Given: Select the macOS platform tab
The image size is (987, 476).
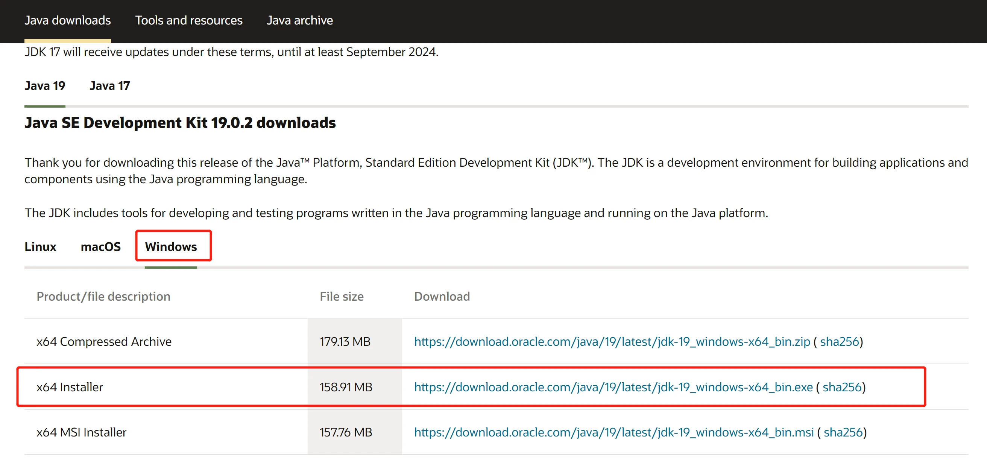Looking at the screenshot, I should click(100, 247).
